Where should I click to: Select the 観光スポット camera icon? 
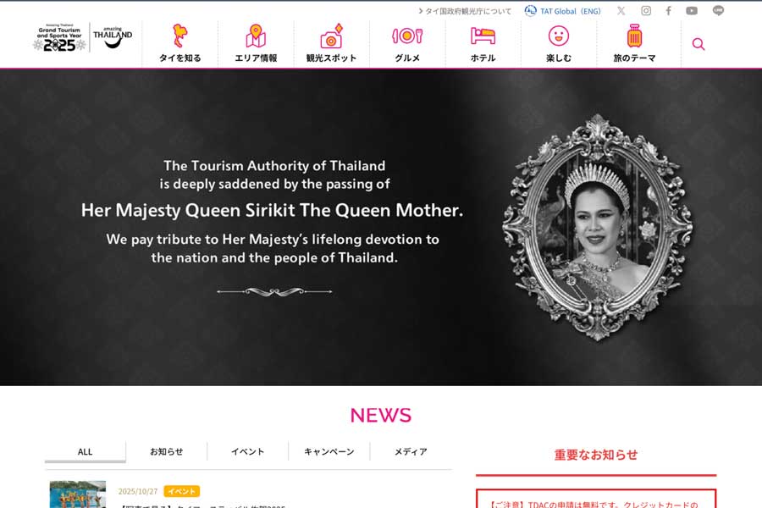point(331,36)
